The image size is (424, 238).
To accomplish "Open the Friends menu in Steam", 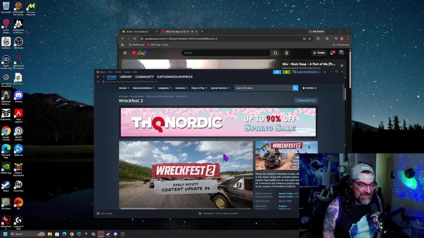I will click(x=118, y=72).
